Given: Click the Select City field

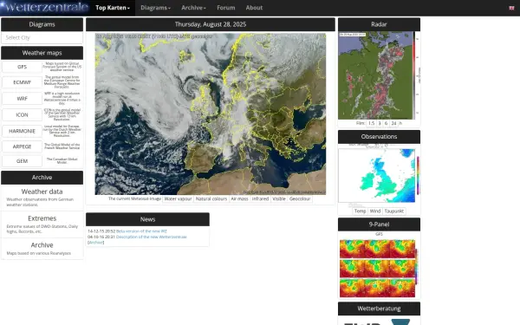Looking at the screenshot, I should pos(42,38).
